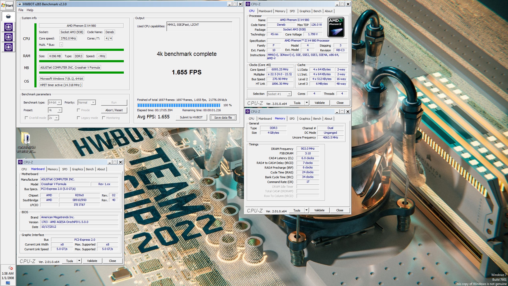This screenshot has width=508, height=286.
Task: Click Validate in CPU-Z CPU window
Action: (x=320, y=103)
